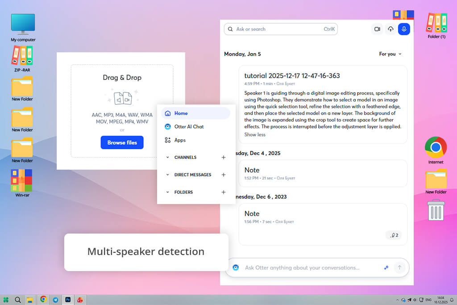Open taskbar search magnifier
Viewport: 457px width, 305px height.
click(18, 300)
